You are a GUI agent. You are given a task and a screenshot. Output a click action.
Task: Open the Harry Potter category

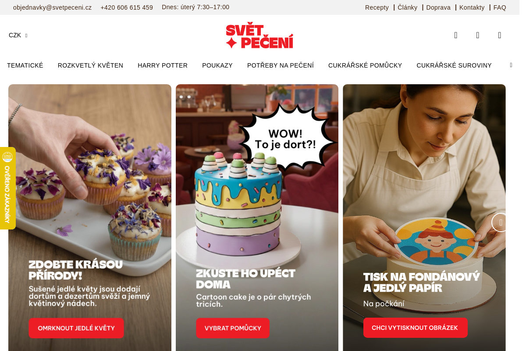pyautogui.click(x=163, y=65)
